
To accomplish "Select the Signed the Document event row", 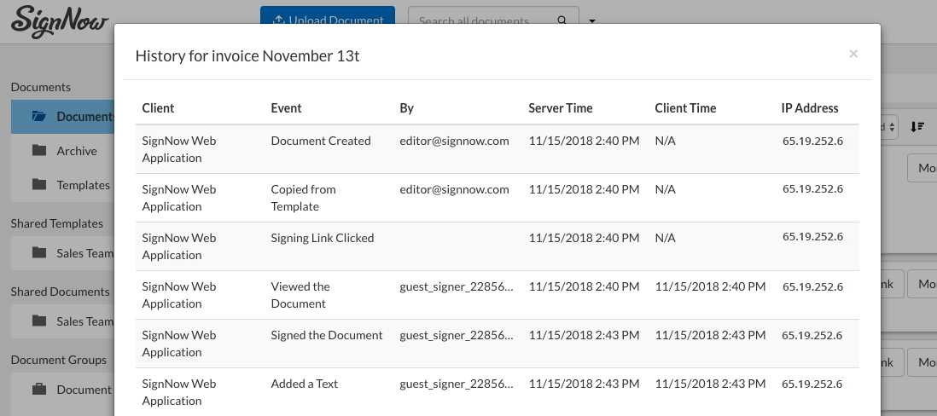I will tap(327, 335).
